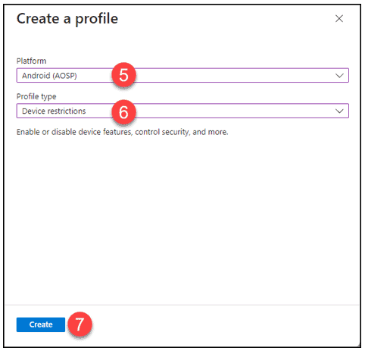This screenshot has width=365, height=351.
Task: Click the "Enable or disable device features" description
Action: tap(123, 132)
